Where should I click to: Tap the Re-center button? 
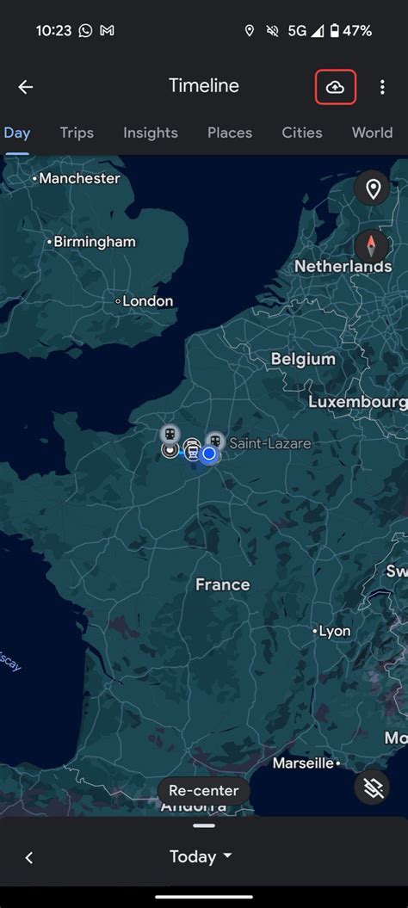point(203,790)
